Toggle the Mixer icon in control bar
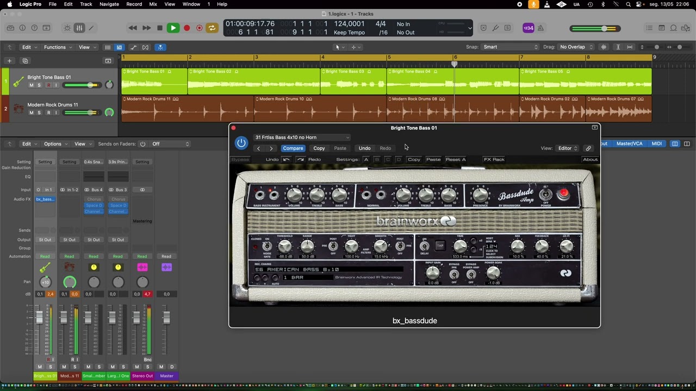 [79, 28]
